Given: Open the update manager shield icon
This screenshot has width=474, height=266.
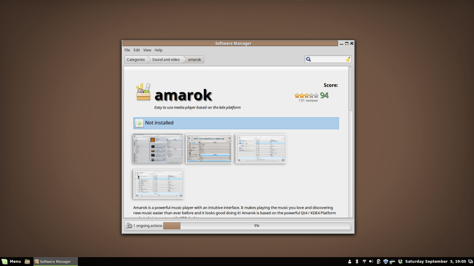Looking at the screenshot, I should coord(385,262).
